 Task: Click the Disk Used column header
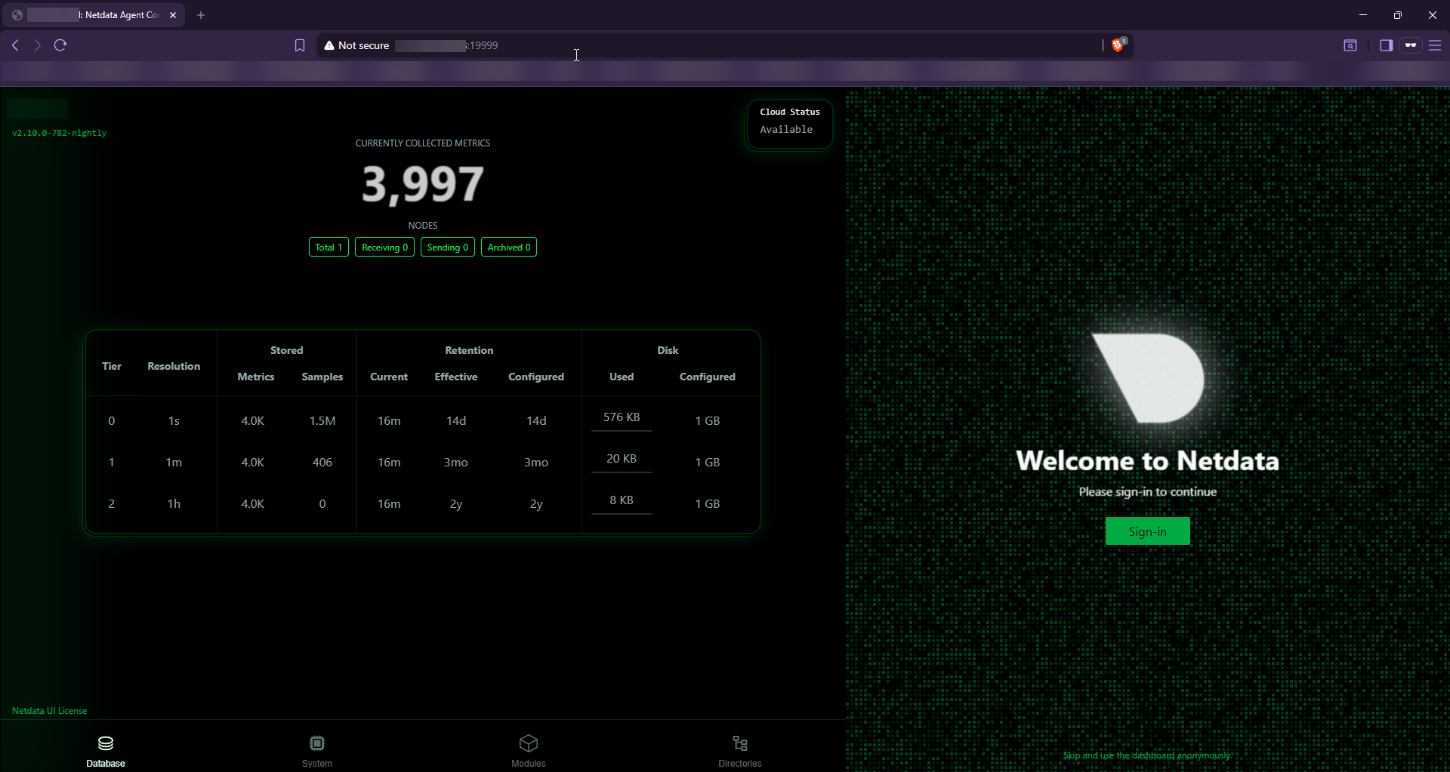tap(622, 377)
